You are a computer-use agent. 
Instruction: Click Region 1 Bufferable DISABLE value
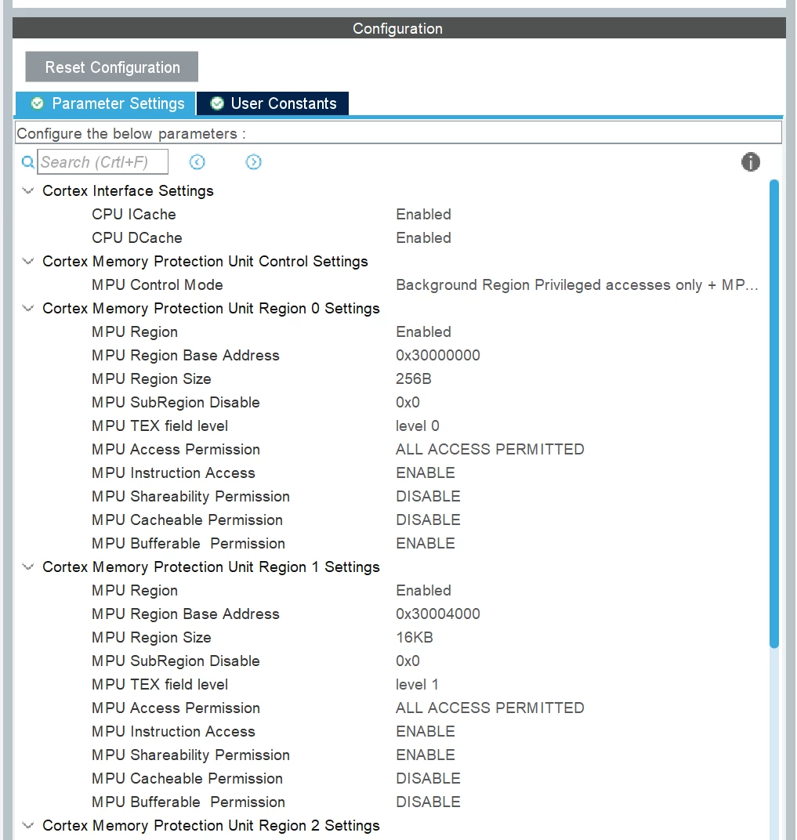[428, 802]
